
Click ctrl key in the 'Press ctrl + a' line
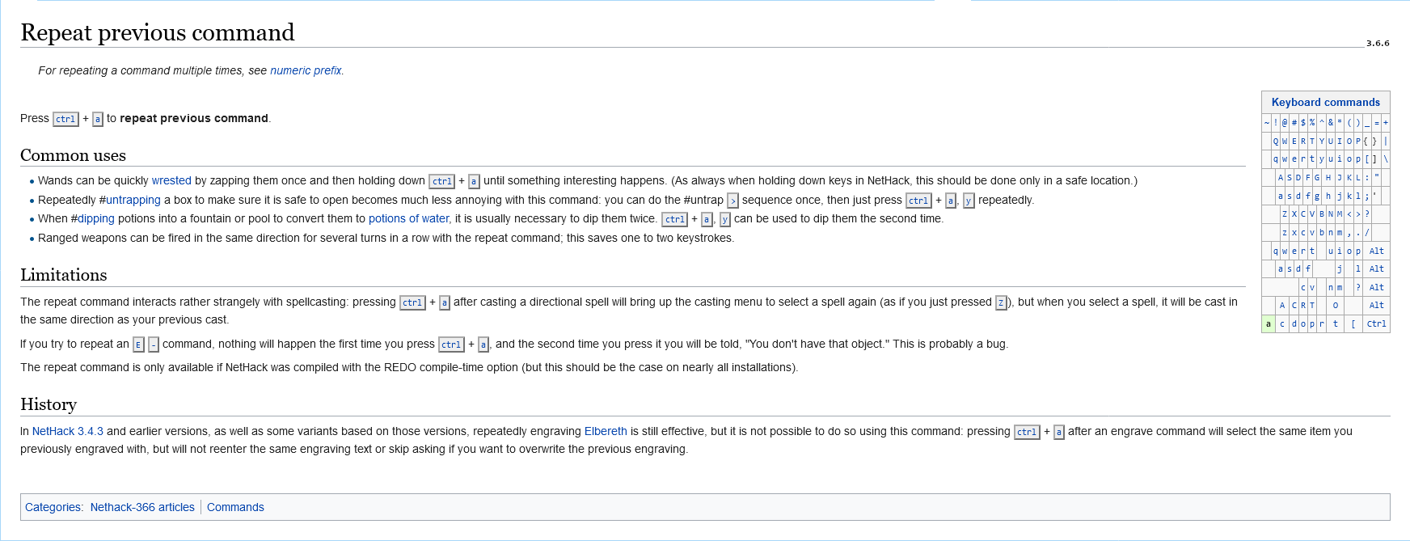(x=65, y=119)
